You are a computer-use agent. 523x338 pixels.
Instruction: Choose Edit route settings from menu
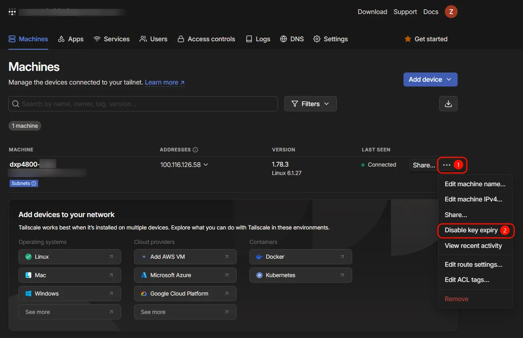[x=473, y=264]
